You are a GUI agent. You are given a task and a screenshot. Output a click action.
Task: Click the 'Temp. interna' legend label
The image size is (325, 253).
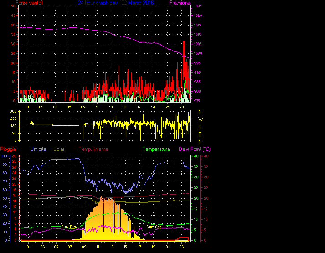[93, 149]
